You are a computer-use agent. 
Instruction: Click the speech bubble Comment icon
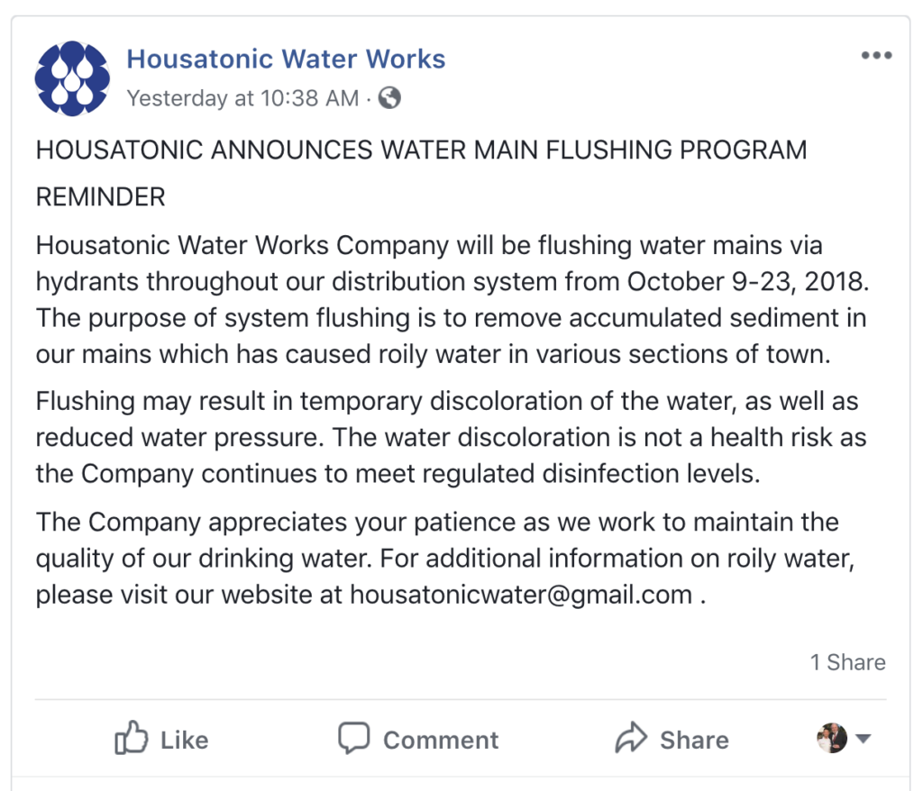[353, 738]
